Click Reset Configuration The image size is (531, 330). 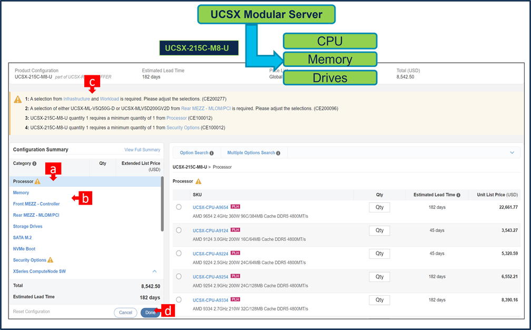point(32,312)
